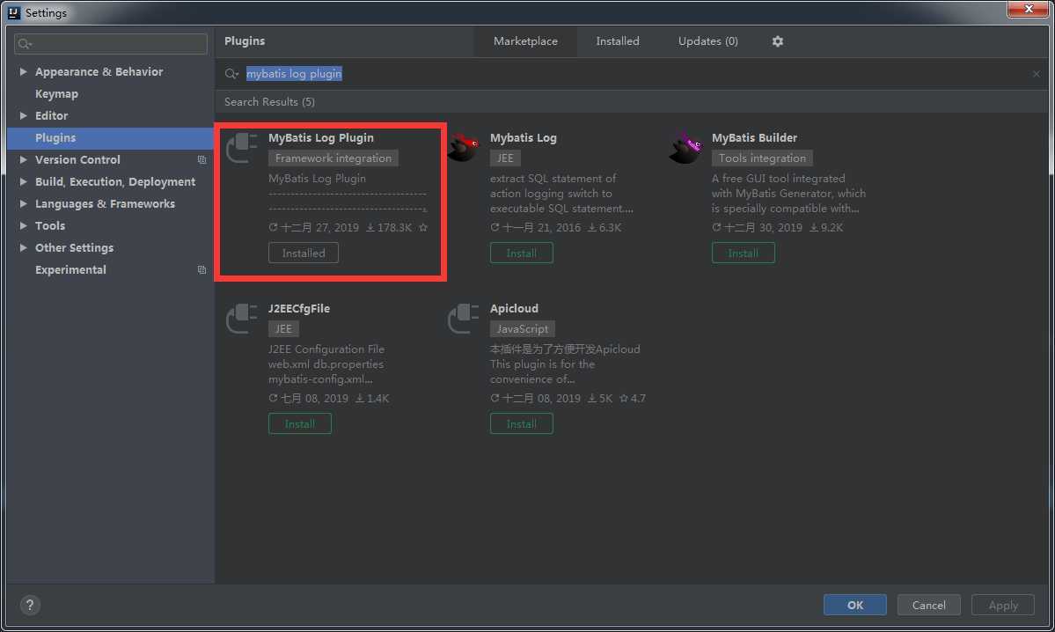Install the J2EECfgFile plugin
Image resolution: width=1055 pixels, height=632 pixels.
pyautogui.click(x=300, y=424)
